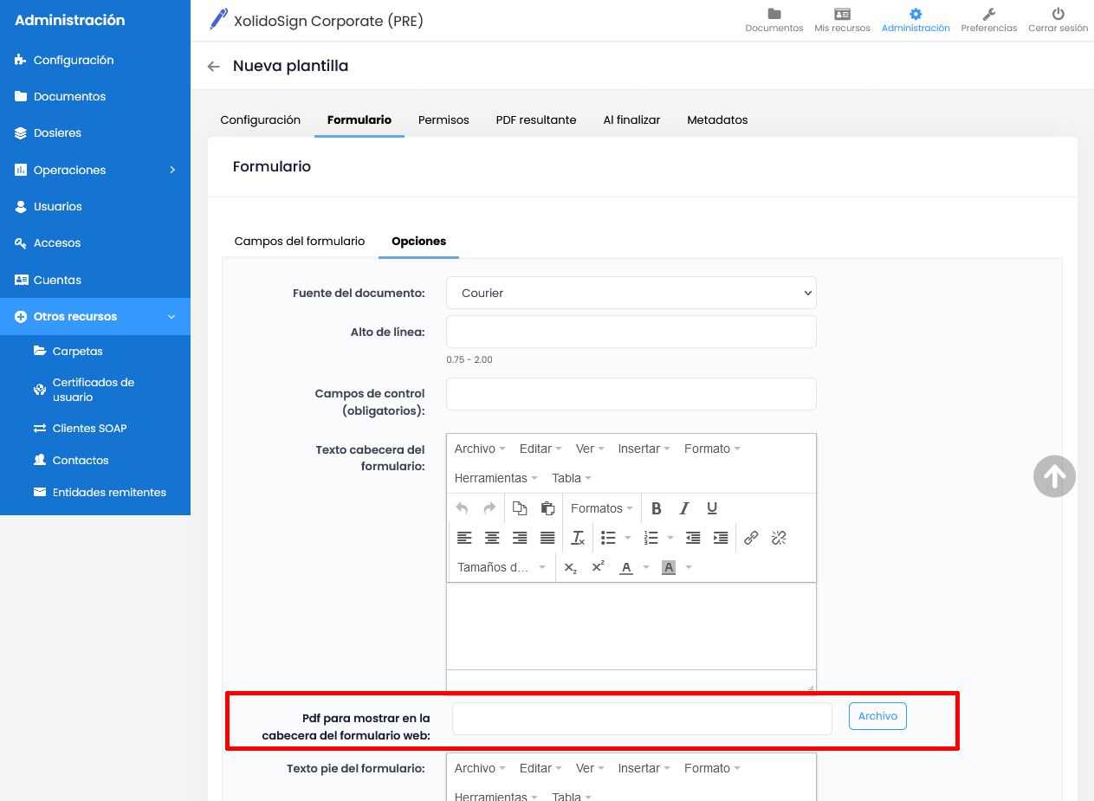Insert a link using the chain icon
The image size is (1094, 801).
(x=751, y=538)
